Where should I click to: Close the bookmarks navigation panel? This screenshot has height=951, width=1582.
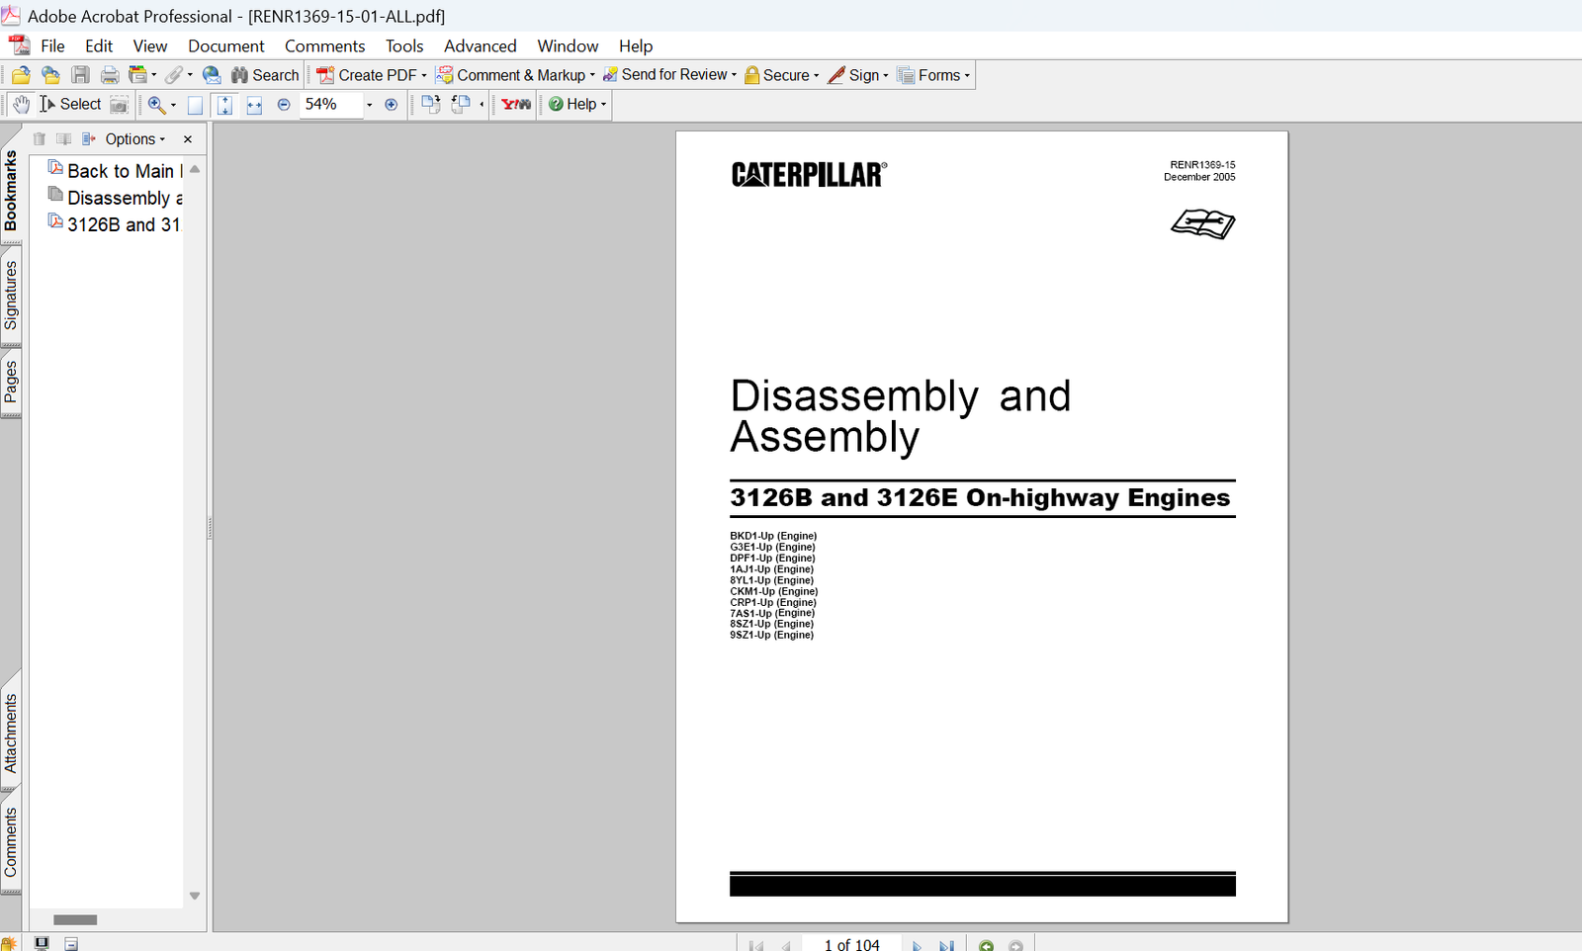pos(188,139)
